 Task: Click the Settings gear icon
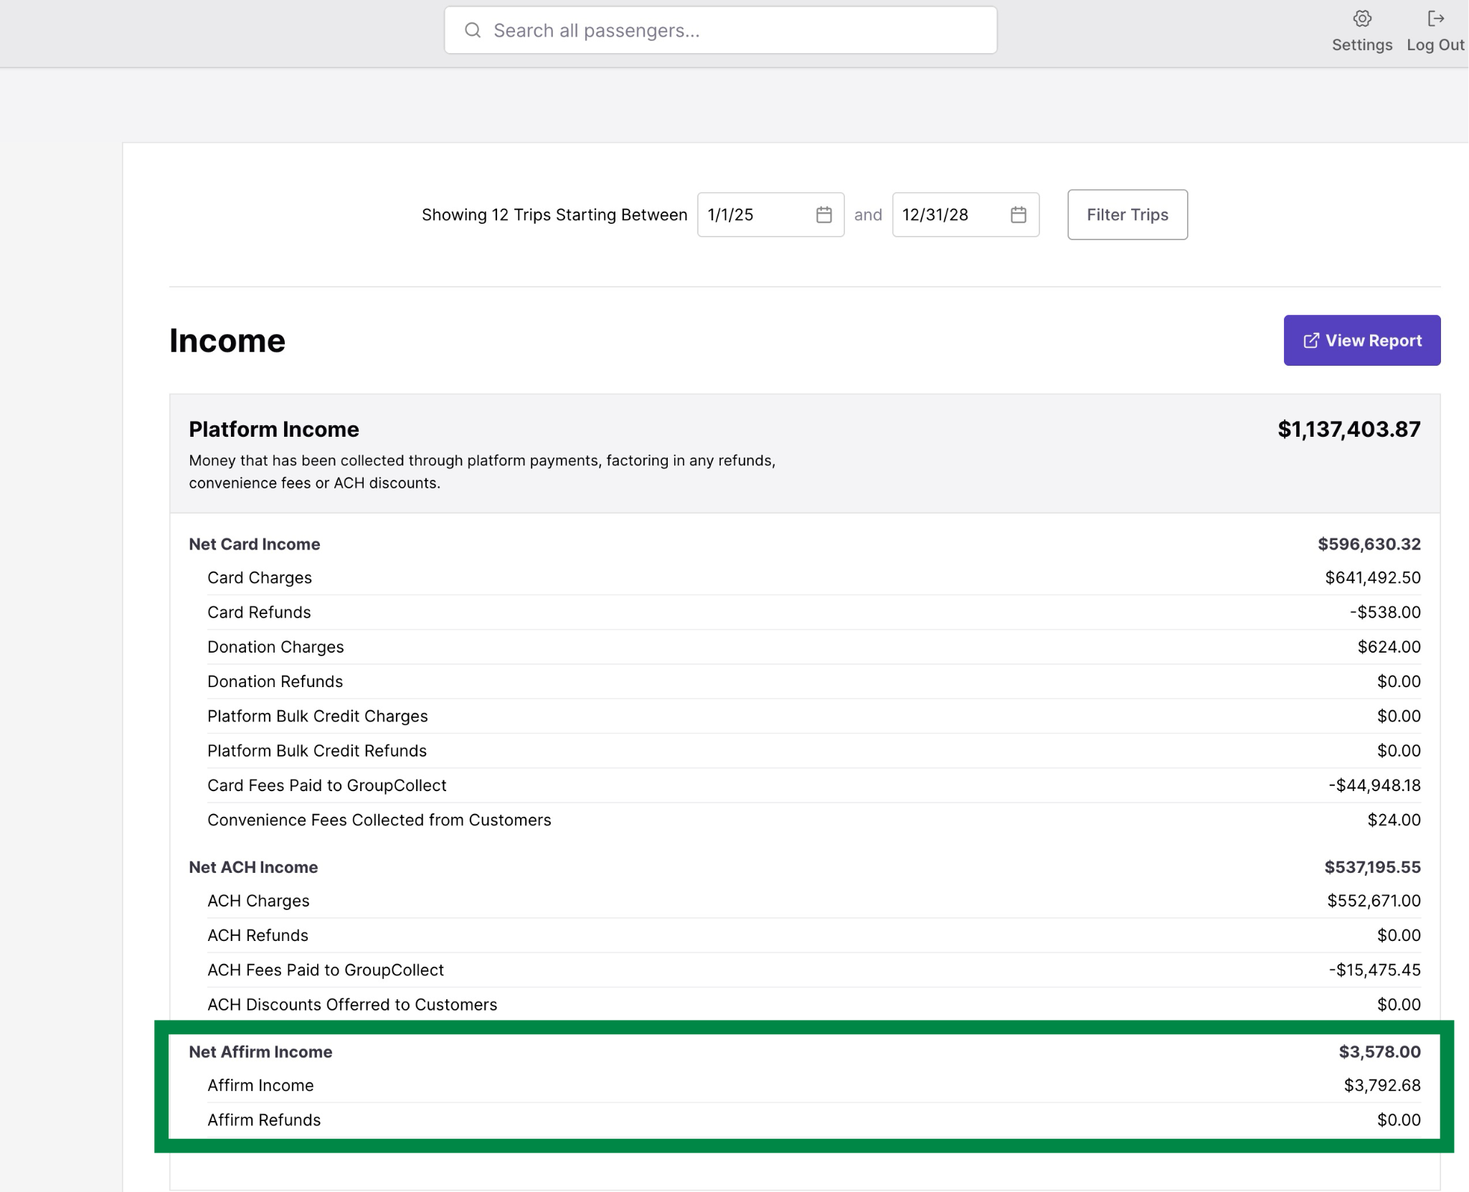[x=1361, y=19]
